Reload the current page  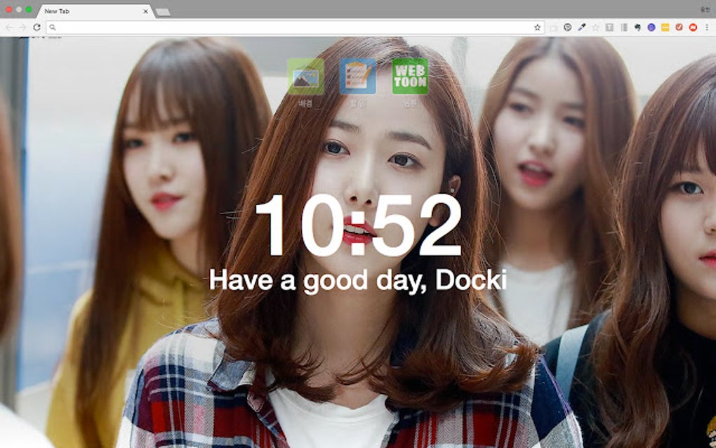(x=35, y=28)
